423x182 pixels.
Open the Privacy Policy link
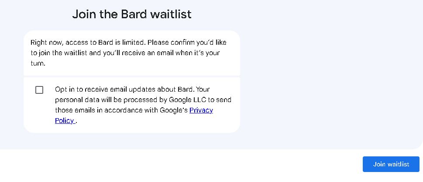(201, 110)
